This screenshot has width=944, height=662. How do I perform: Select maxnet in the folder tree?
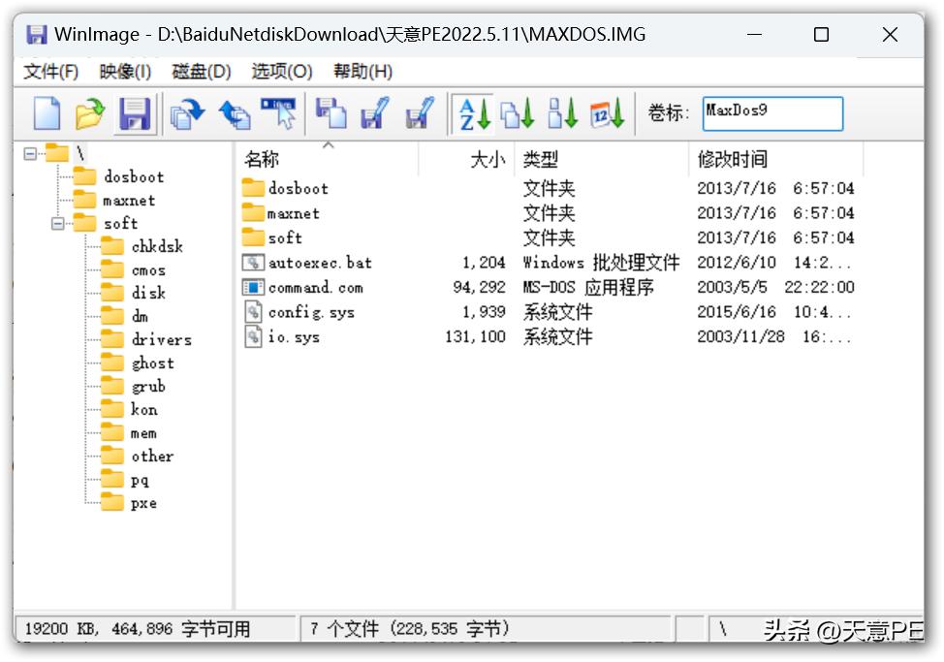[130, 200]
